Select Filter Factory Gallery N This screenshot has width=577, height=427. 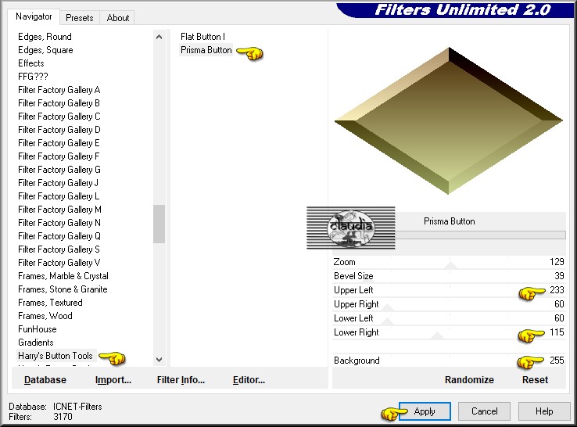pyautogui.click(x=59, y=223)
